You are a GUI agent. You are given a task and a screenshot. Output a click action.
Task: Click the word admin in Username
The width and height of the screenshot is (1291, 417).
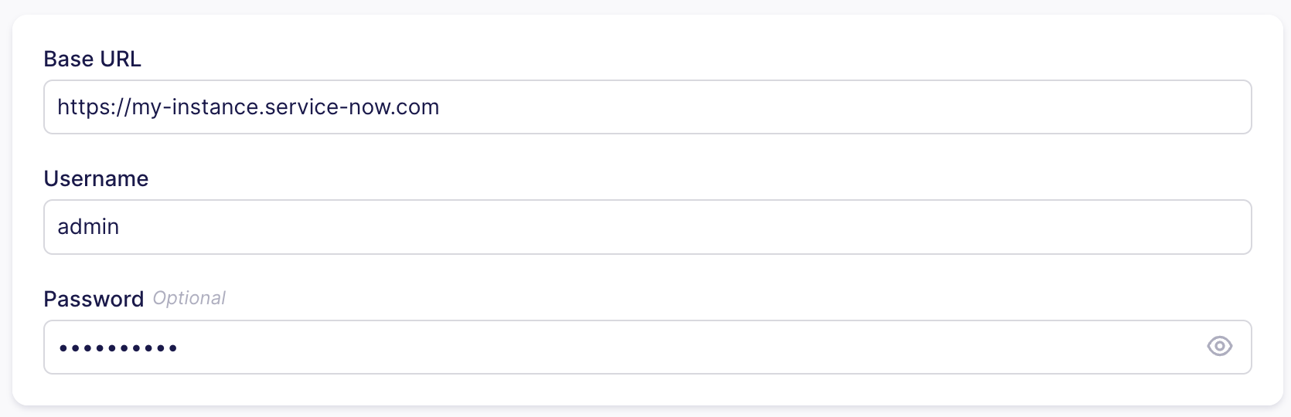point(88,227)
